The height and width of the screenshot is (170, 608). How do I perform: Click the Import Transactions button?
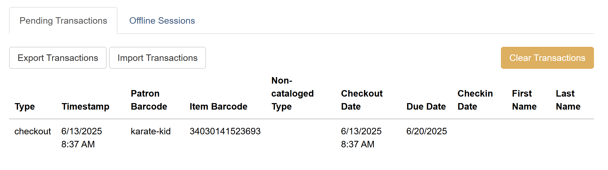click(157, 58)
